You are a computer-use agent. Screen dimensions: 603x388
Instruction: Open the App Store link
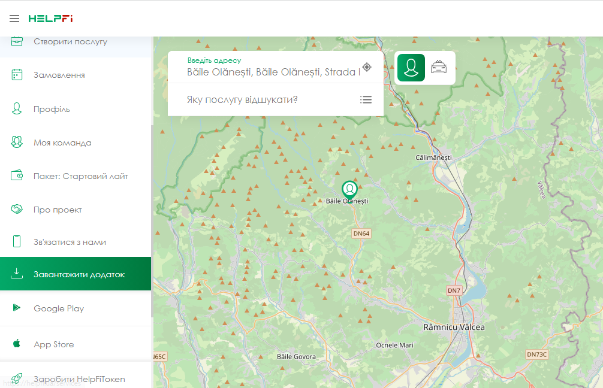click(x=54, y=344)
